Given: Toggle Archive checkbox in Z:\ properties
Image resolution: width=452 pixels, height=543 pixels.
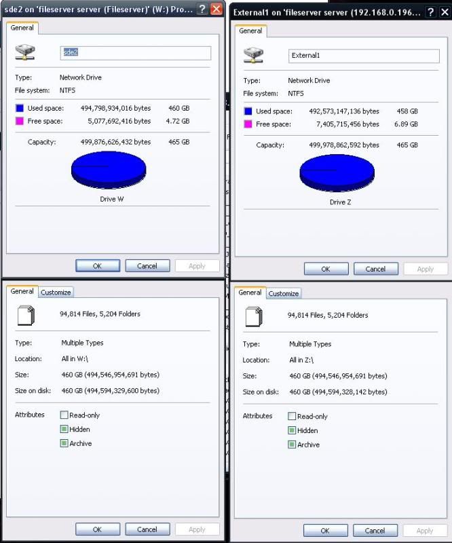Looking at the screenshot, I should coord(292,445).
